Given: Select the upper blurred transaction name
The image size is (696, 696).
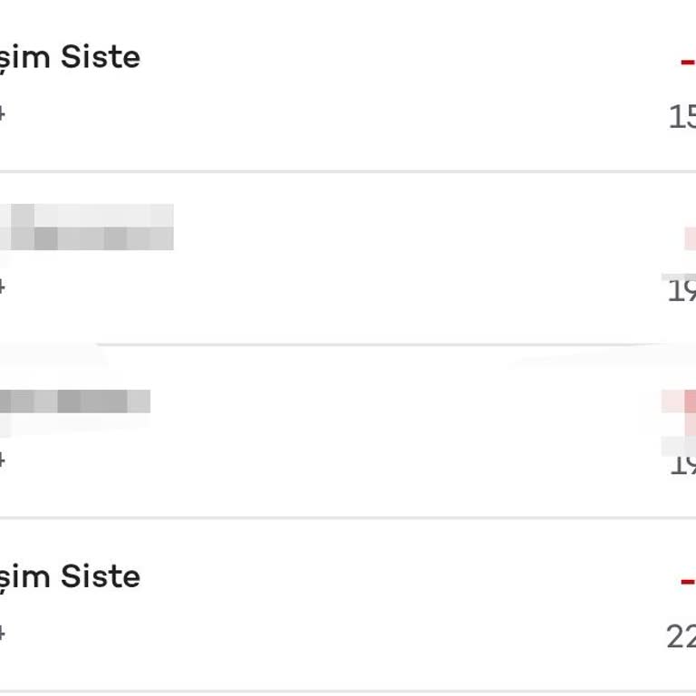Looking at the screenshot, I should click(x=87, y=227).
